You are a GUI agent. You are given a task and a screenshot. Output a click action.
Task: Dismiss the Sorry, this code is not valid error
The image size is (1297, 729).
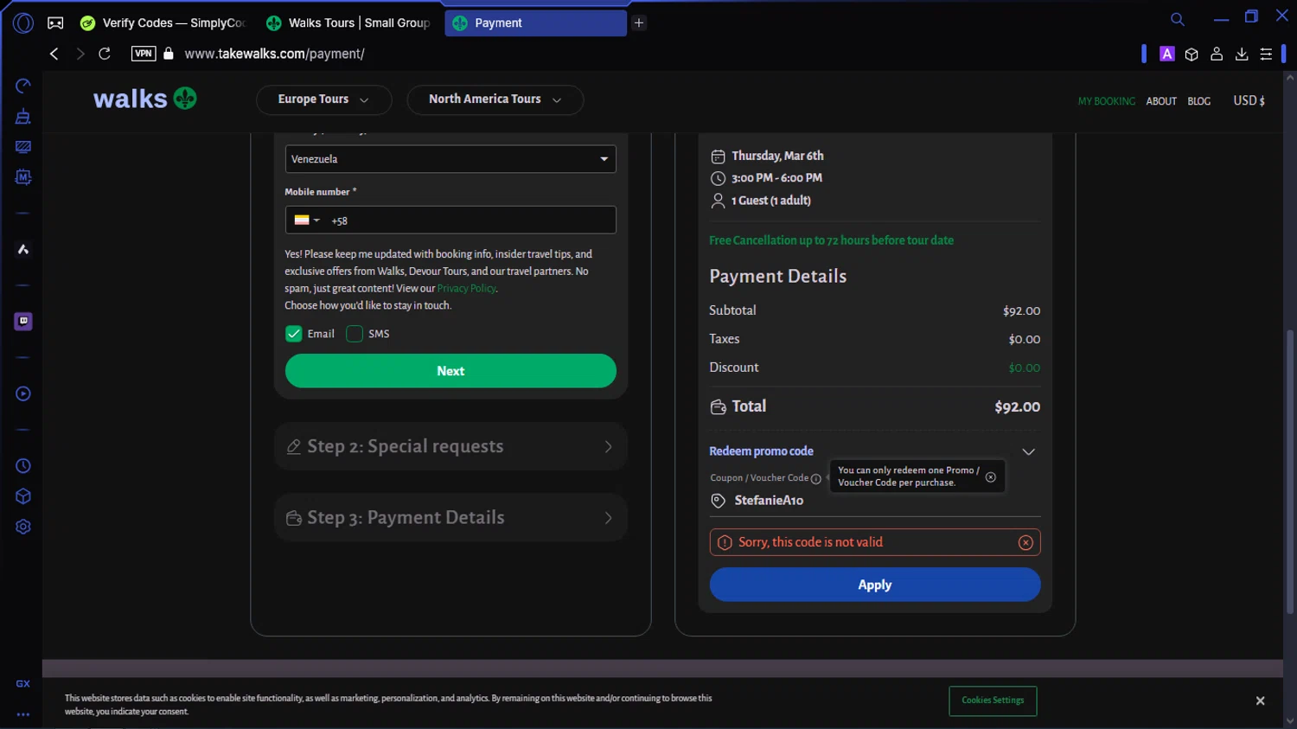[x=1025, y=542]
